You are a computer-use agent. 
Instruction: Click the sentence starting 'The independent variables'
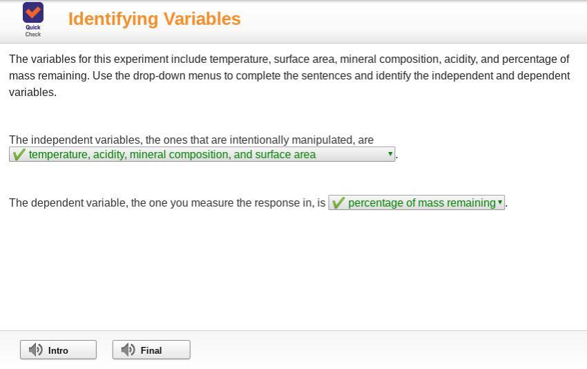[191, 140]
